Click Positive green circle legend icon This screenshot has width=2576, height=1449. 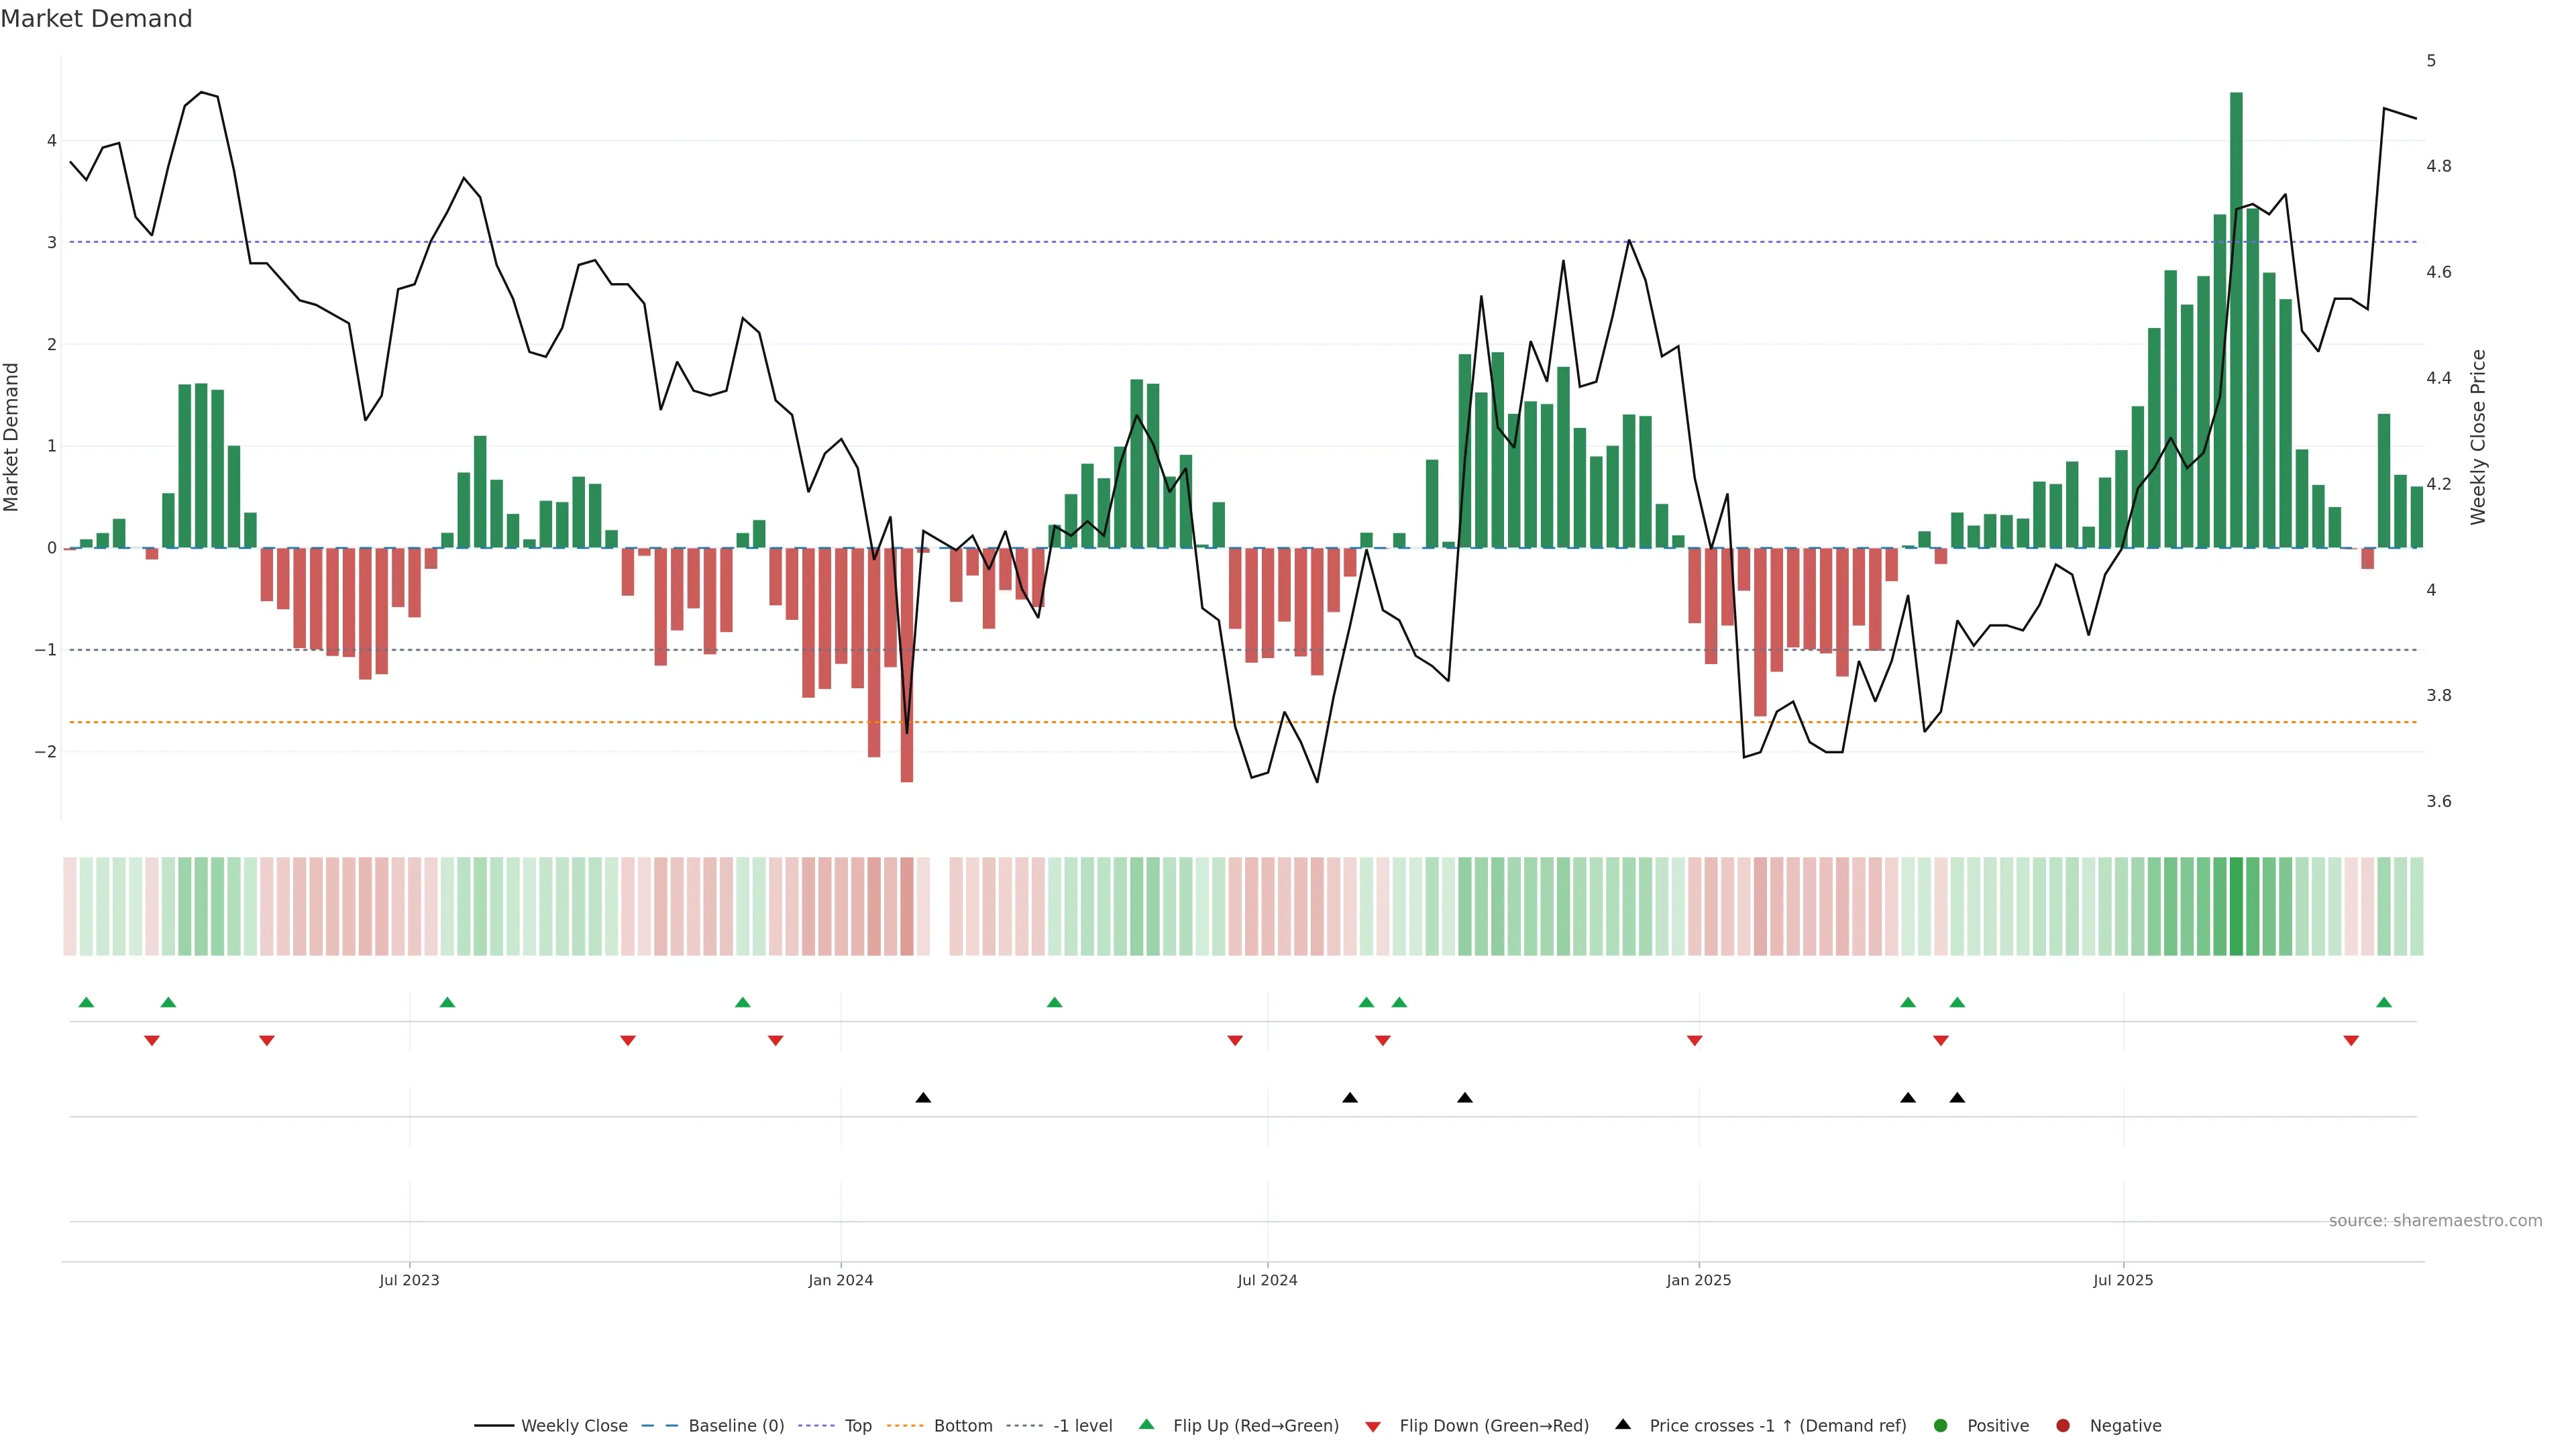point(1941,1426)
